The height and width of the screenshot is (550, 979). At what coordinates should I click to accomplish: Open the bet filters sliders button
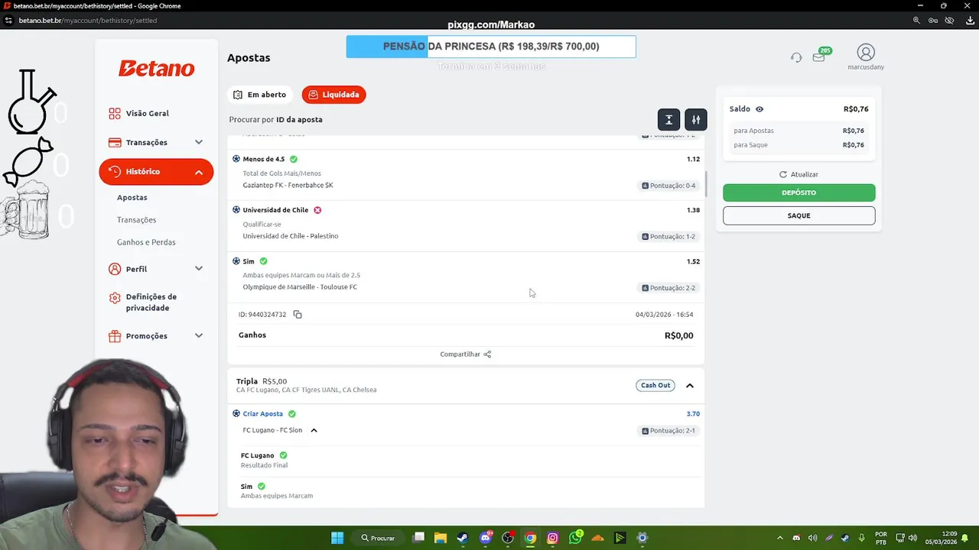coord(696,119)
